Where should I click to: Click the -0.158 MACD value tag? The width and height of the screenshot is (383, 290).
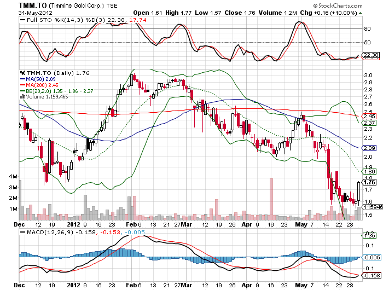click(372, 276)
